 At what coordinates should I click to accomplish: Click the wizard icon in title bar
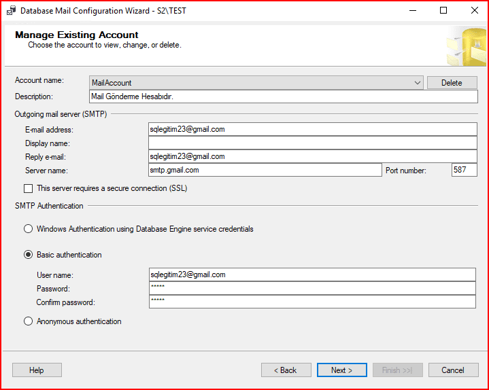coord(11,10)
